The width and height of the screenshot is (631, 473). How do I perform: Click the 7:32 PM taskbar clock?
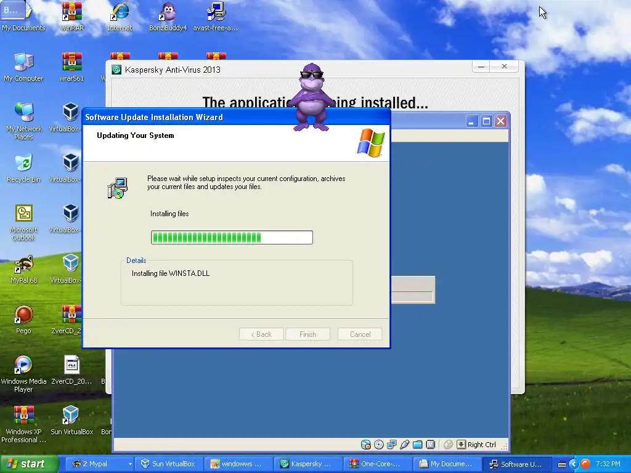pyautogui.click(x=608, y=464)
